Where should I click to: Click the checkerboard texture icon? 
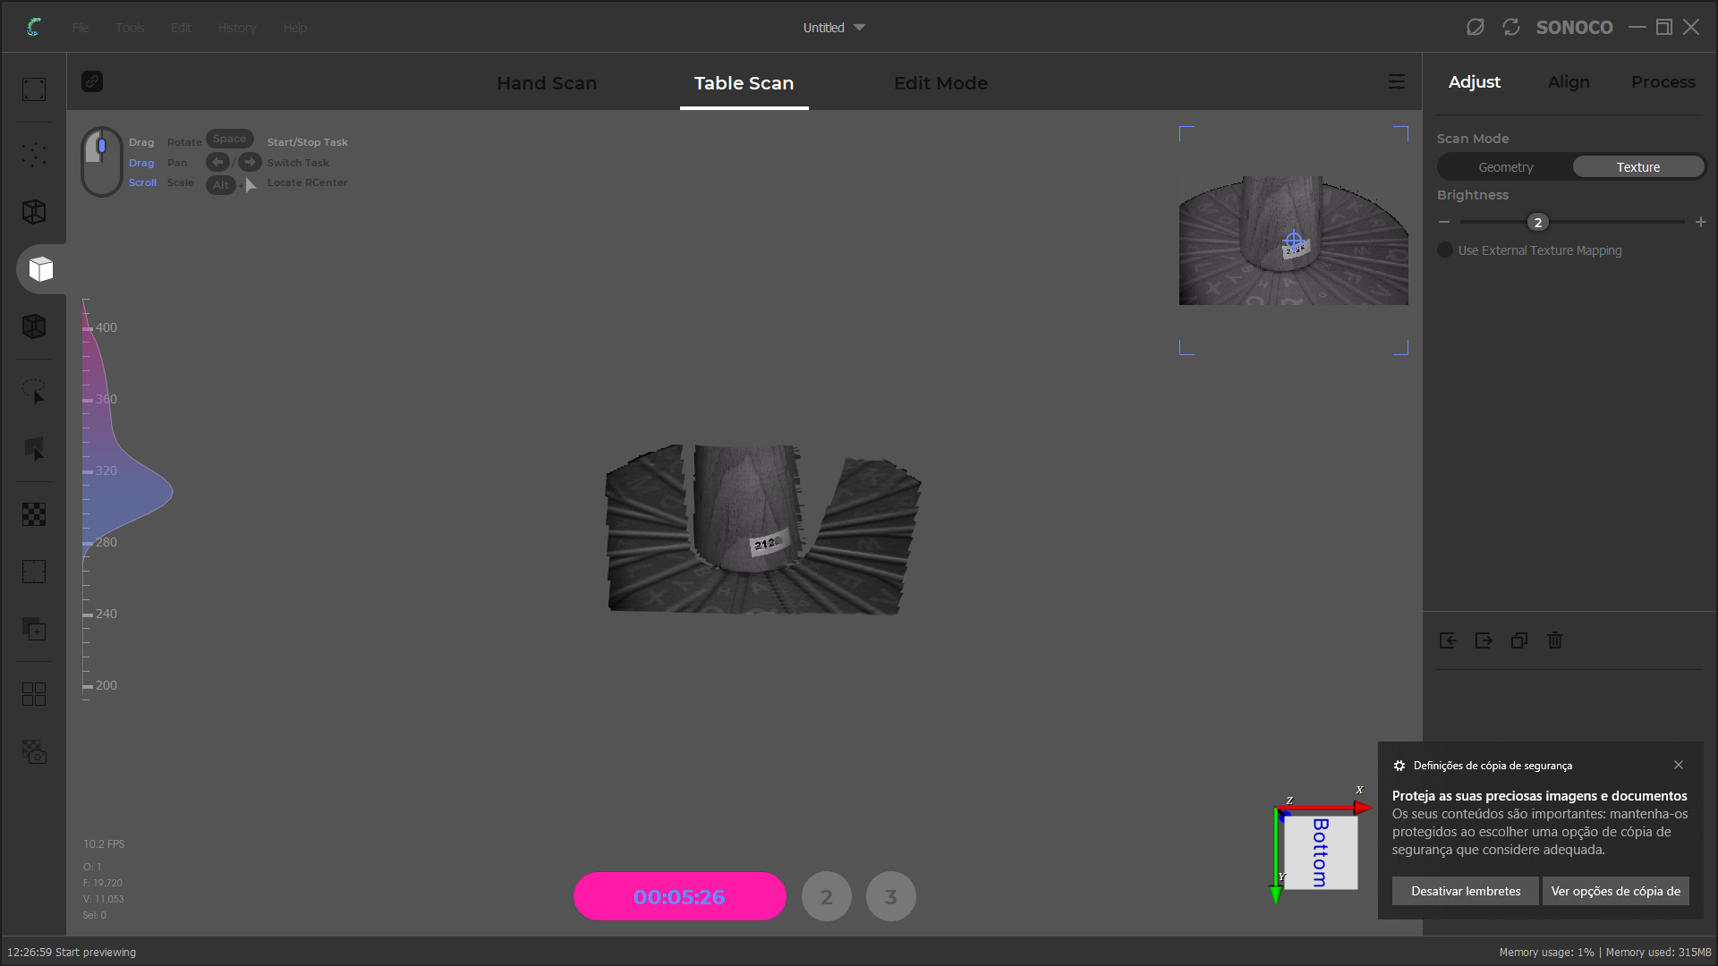click(34, 514)
